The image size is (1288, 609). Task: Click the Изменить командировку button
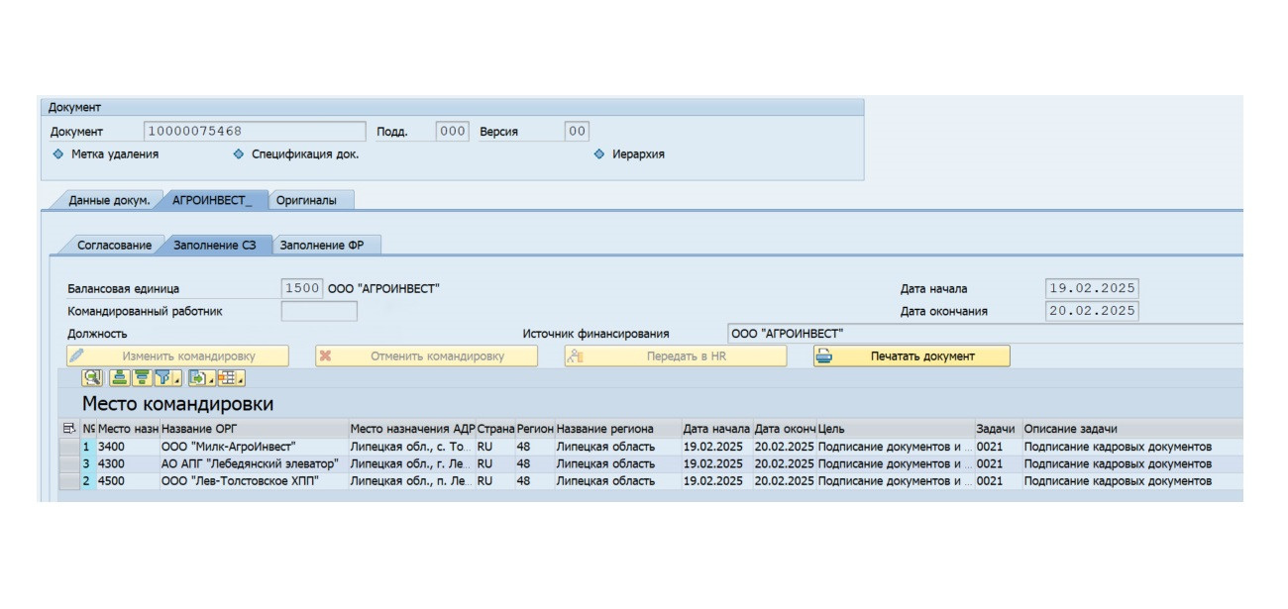(178, 356)
